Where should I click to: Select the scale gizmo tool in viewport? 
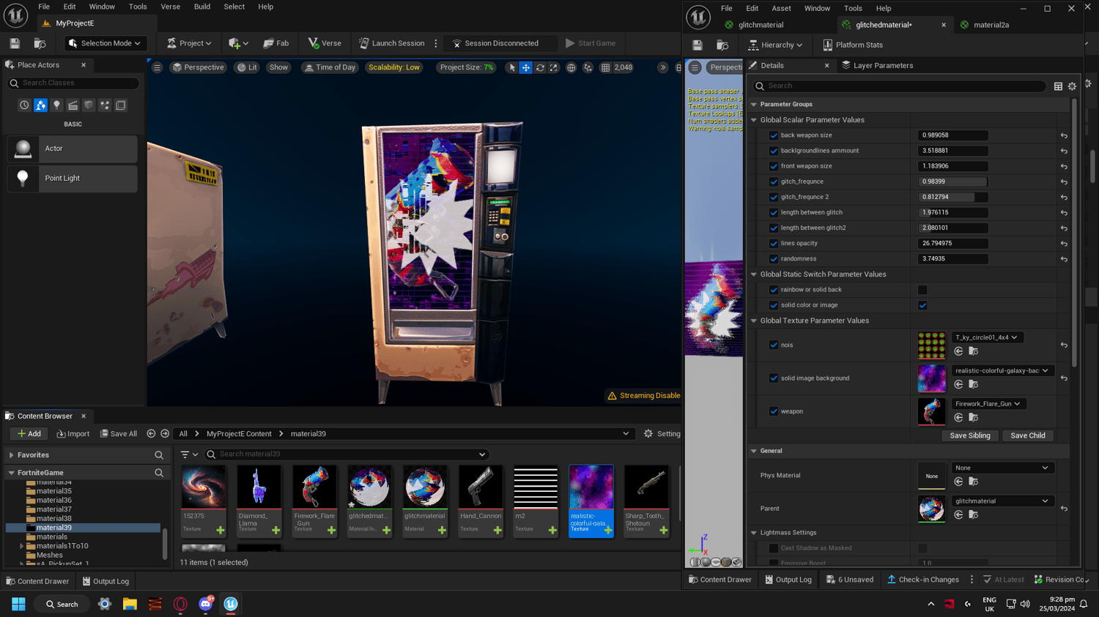tap(554, 67)
